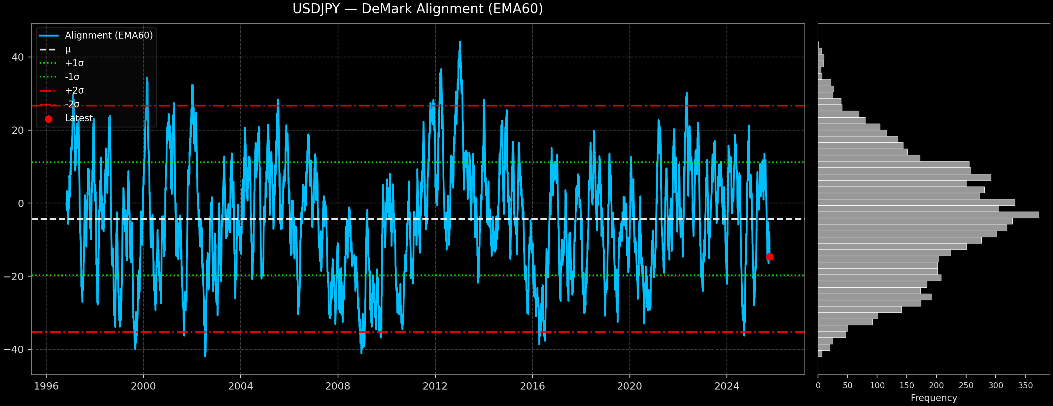This screenshot has height=406, width=1053.
Task: Click the blue Alignment line legend swatch
Action: pyautogui.click(x=49, y=36)
